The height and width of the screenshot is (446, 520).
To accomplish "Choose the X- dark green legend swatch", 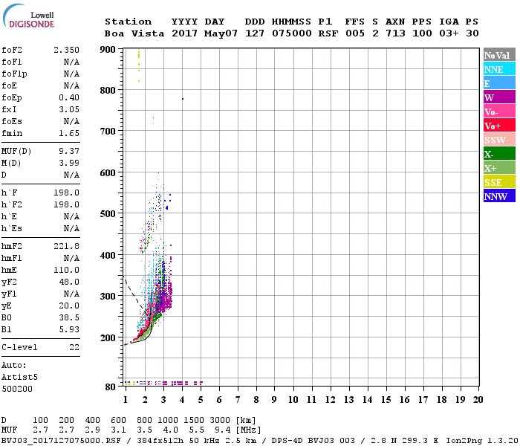I will (x=499, y=154).
